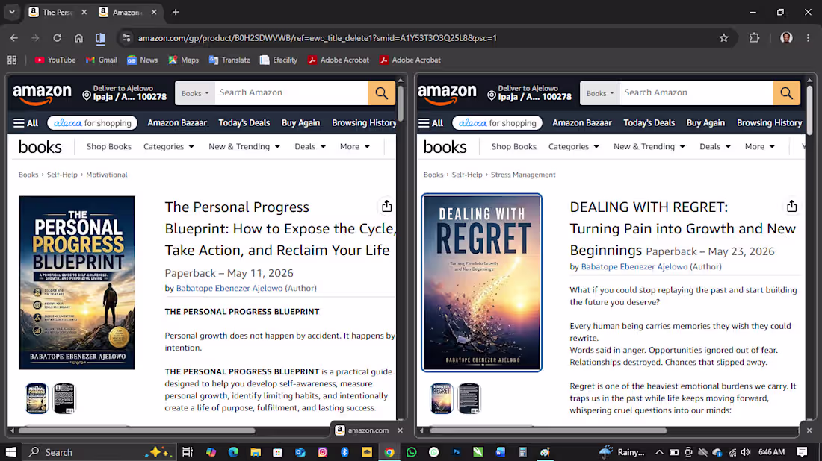Click the search magnifier button in the right pane
822x461 pixels.
(x=786, y=93)
